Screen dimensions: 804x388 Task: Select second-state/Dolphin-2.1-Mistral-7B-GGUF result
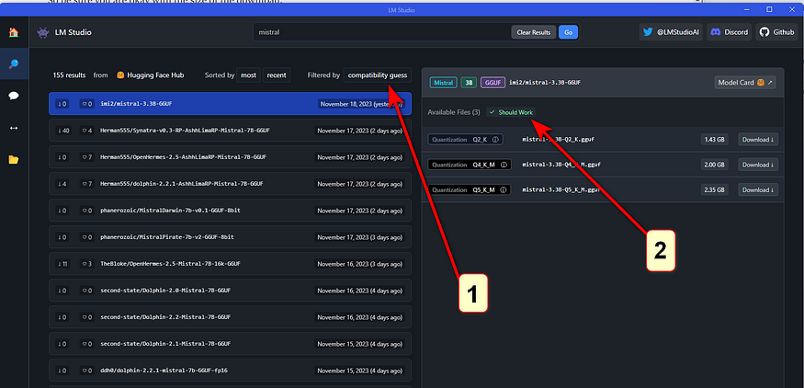coord(230,344)
